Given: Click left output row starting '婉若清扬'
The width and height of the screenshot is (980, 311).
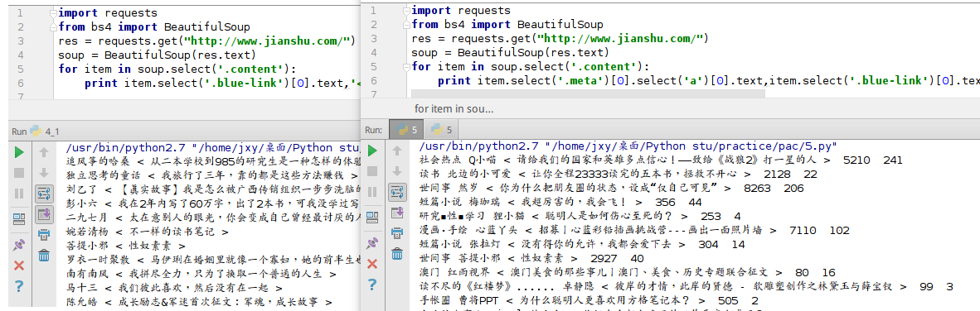Looking at the screenshot, I should click(148, 232).
